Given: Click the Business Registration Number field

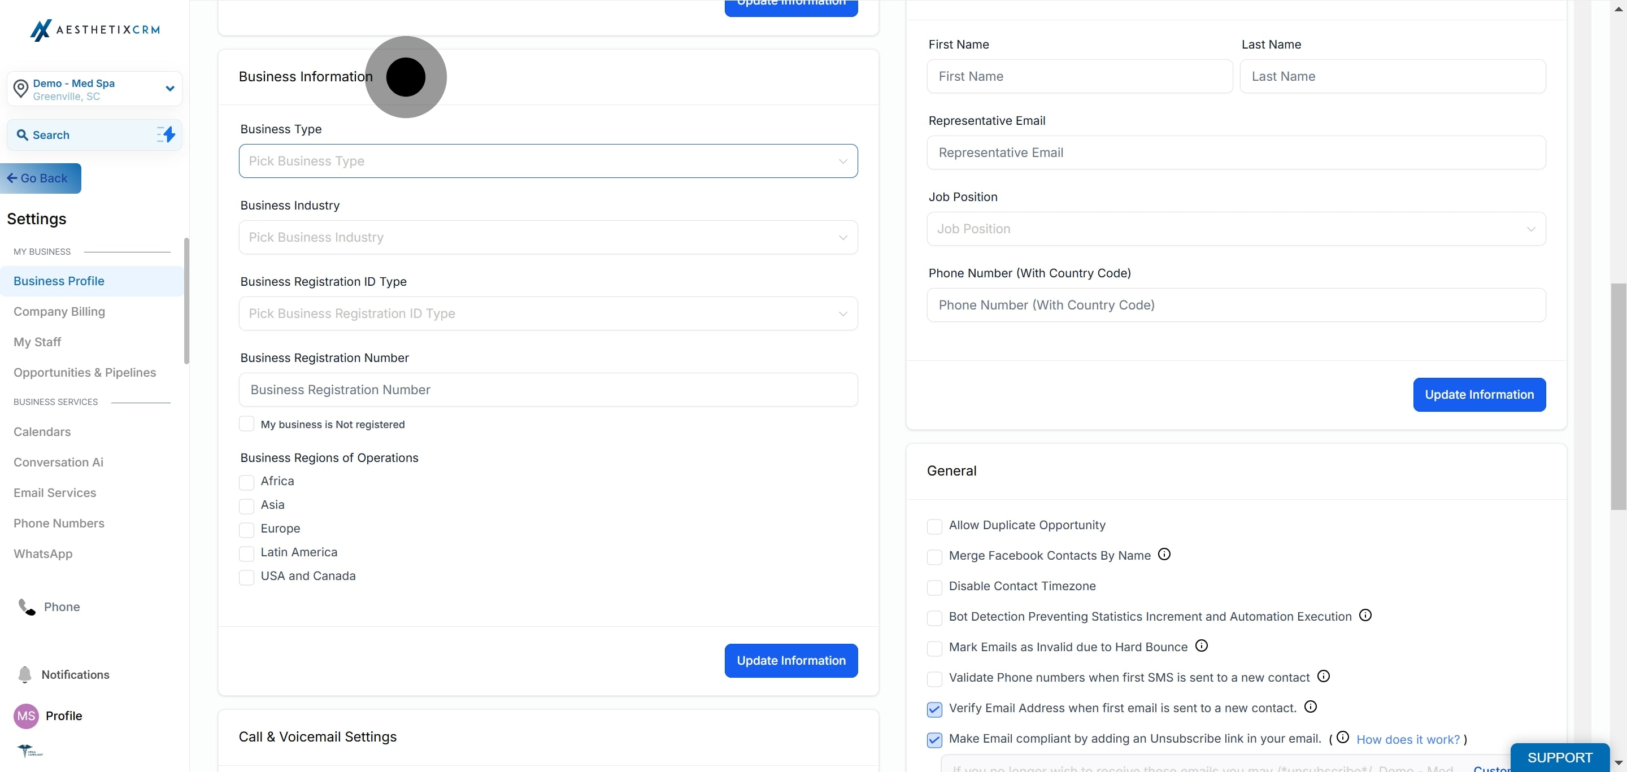Looking at the screenshot, I should (x=547, y=390).
